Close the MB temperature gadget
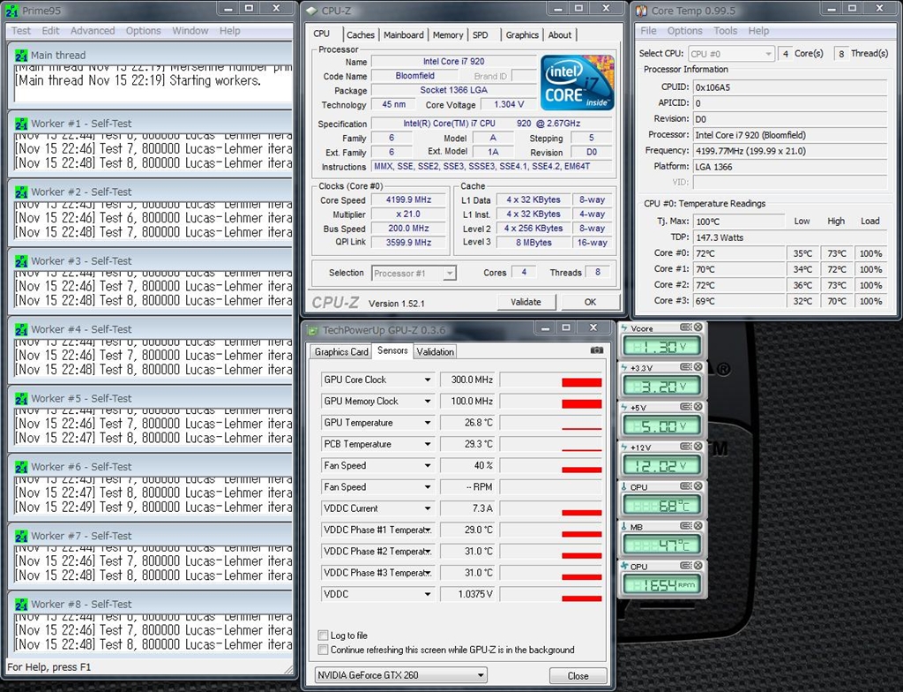 (x=698, y=527)
